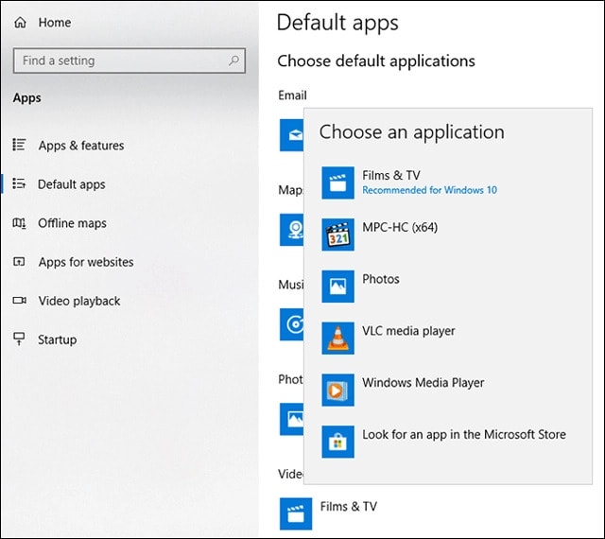Viewport: 605px width, 539px height.
Task: Click the Films & TV clapperboard icon in popup
Action: coord(337,183)
